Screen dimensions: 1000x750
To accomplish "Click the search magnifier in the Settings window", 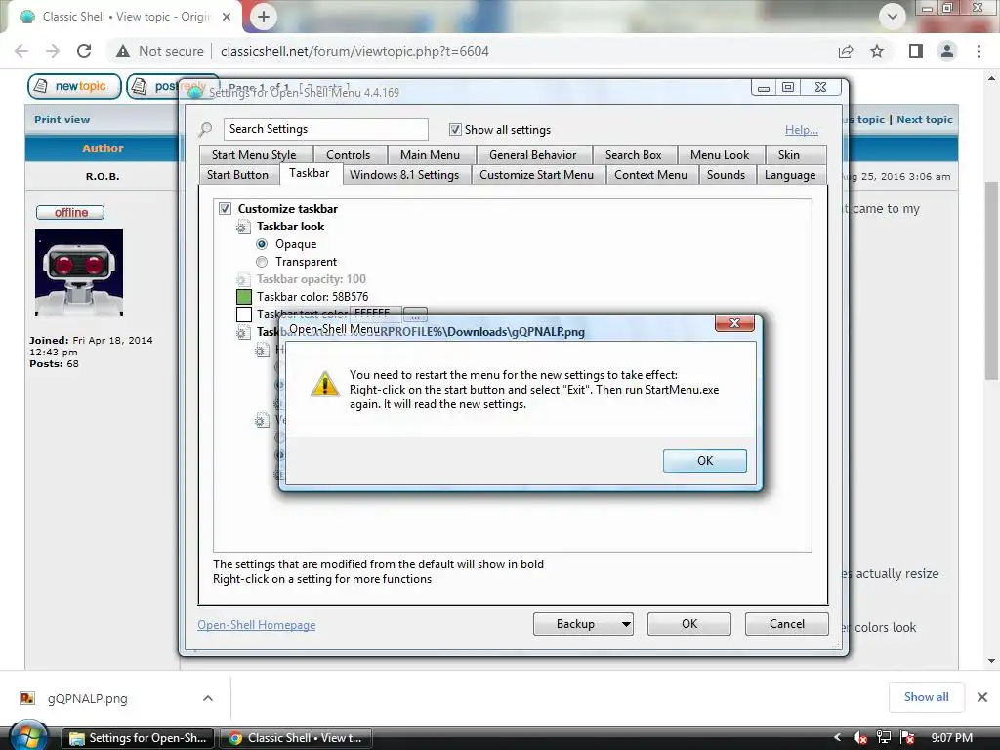I will coord(205,130).
